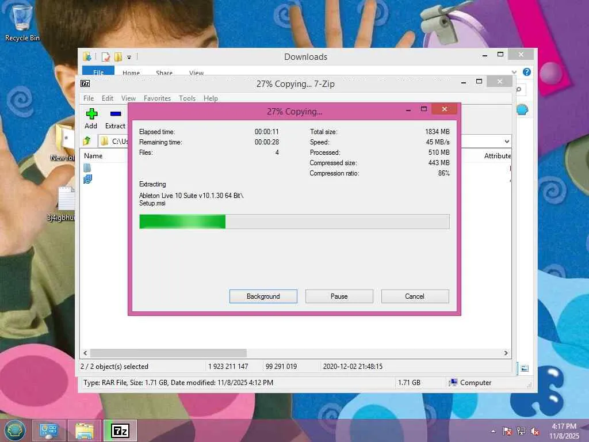Open the Recycle Bin on the desktop
589x442 pixels.
(22, 22)
